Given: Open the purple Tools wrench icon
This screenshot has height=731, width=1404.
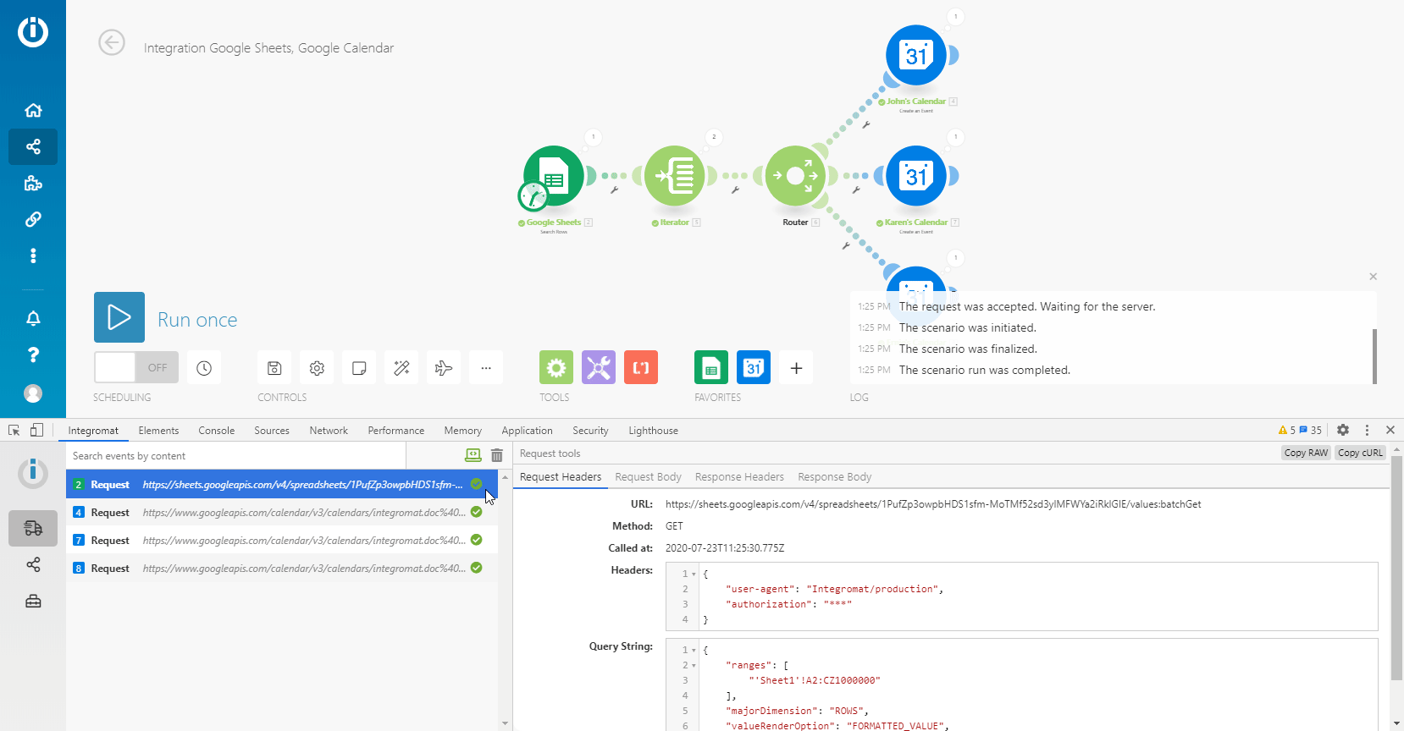Looking at the screenshot, I should pos(599,367).
